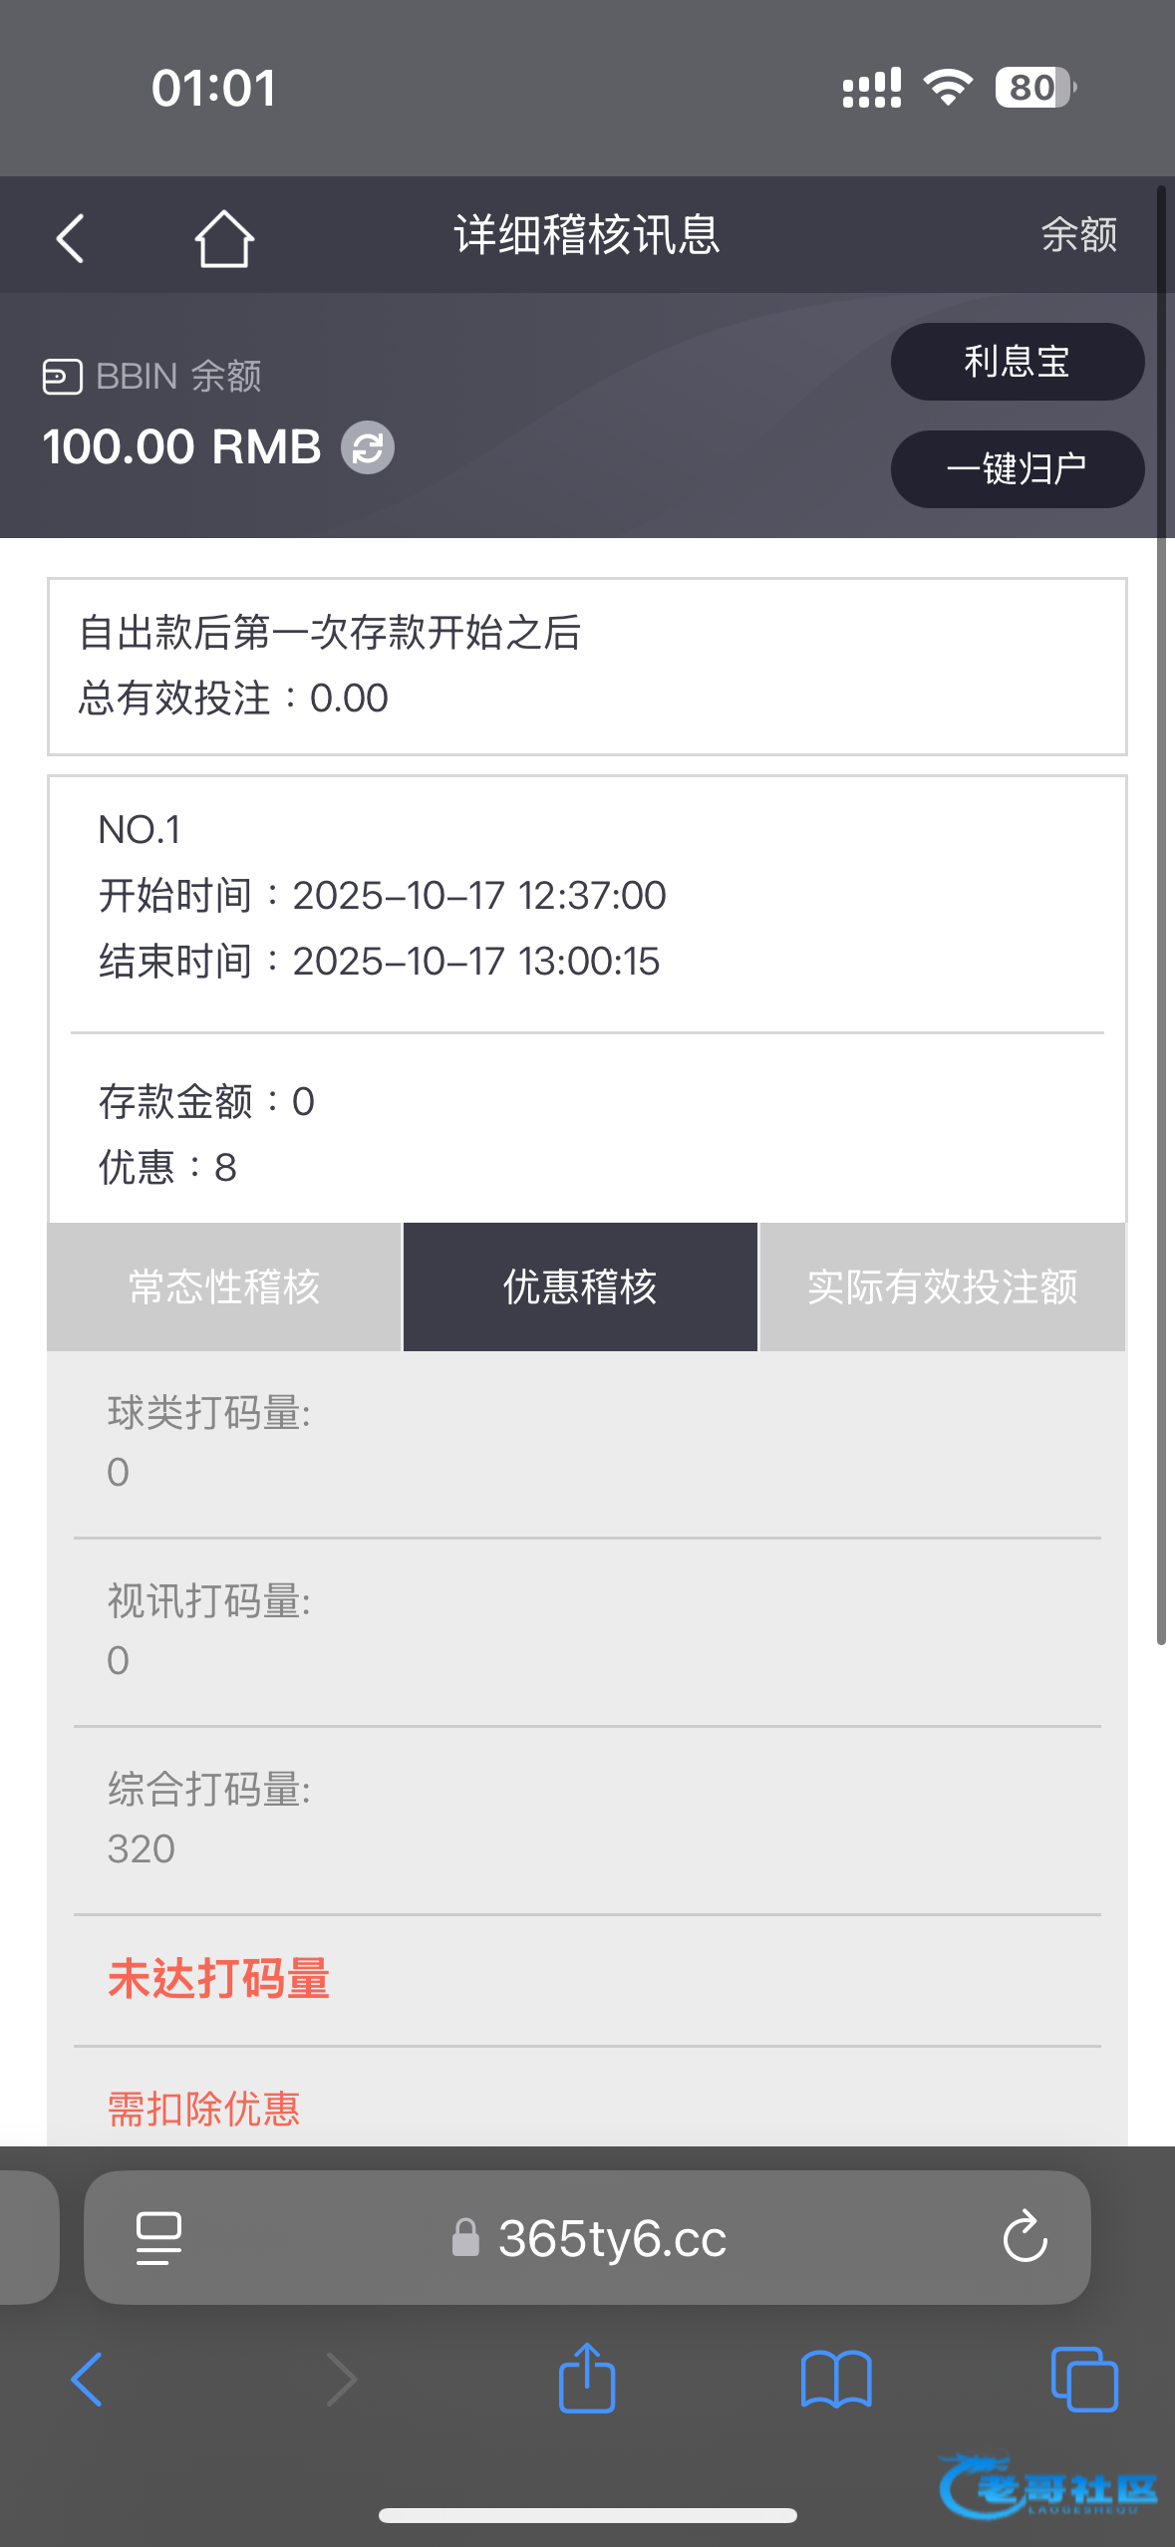Viewport: 1175px width, 2547px height.
Task: Reload the page in Safari
Action: [1025, 2237]
